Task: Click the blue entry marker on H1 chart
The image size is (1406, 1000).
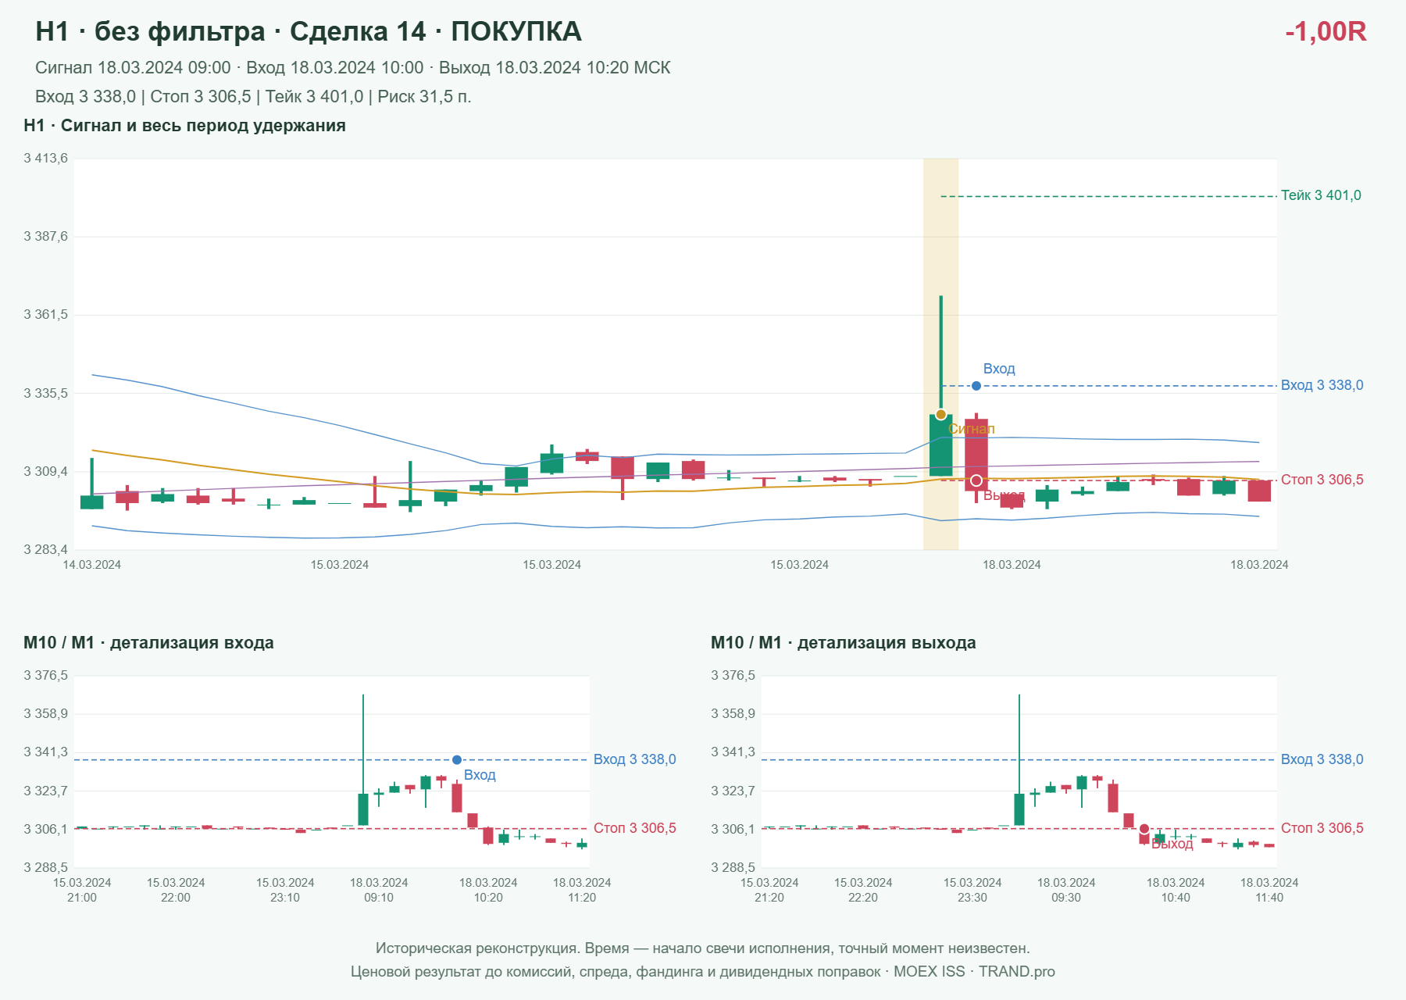Action: point(976,386)
